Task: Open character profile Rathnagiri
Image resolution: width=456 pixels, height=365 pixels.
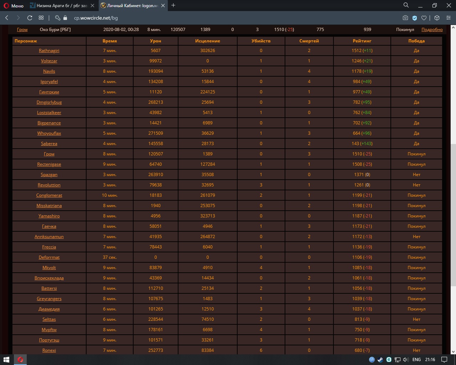Action: coord(49,51)
